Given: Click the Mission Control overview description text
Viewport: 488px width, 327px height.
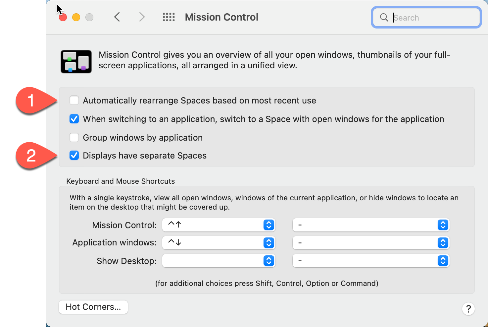Looking at the screenshot, I should click(274, 60).
